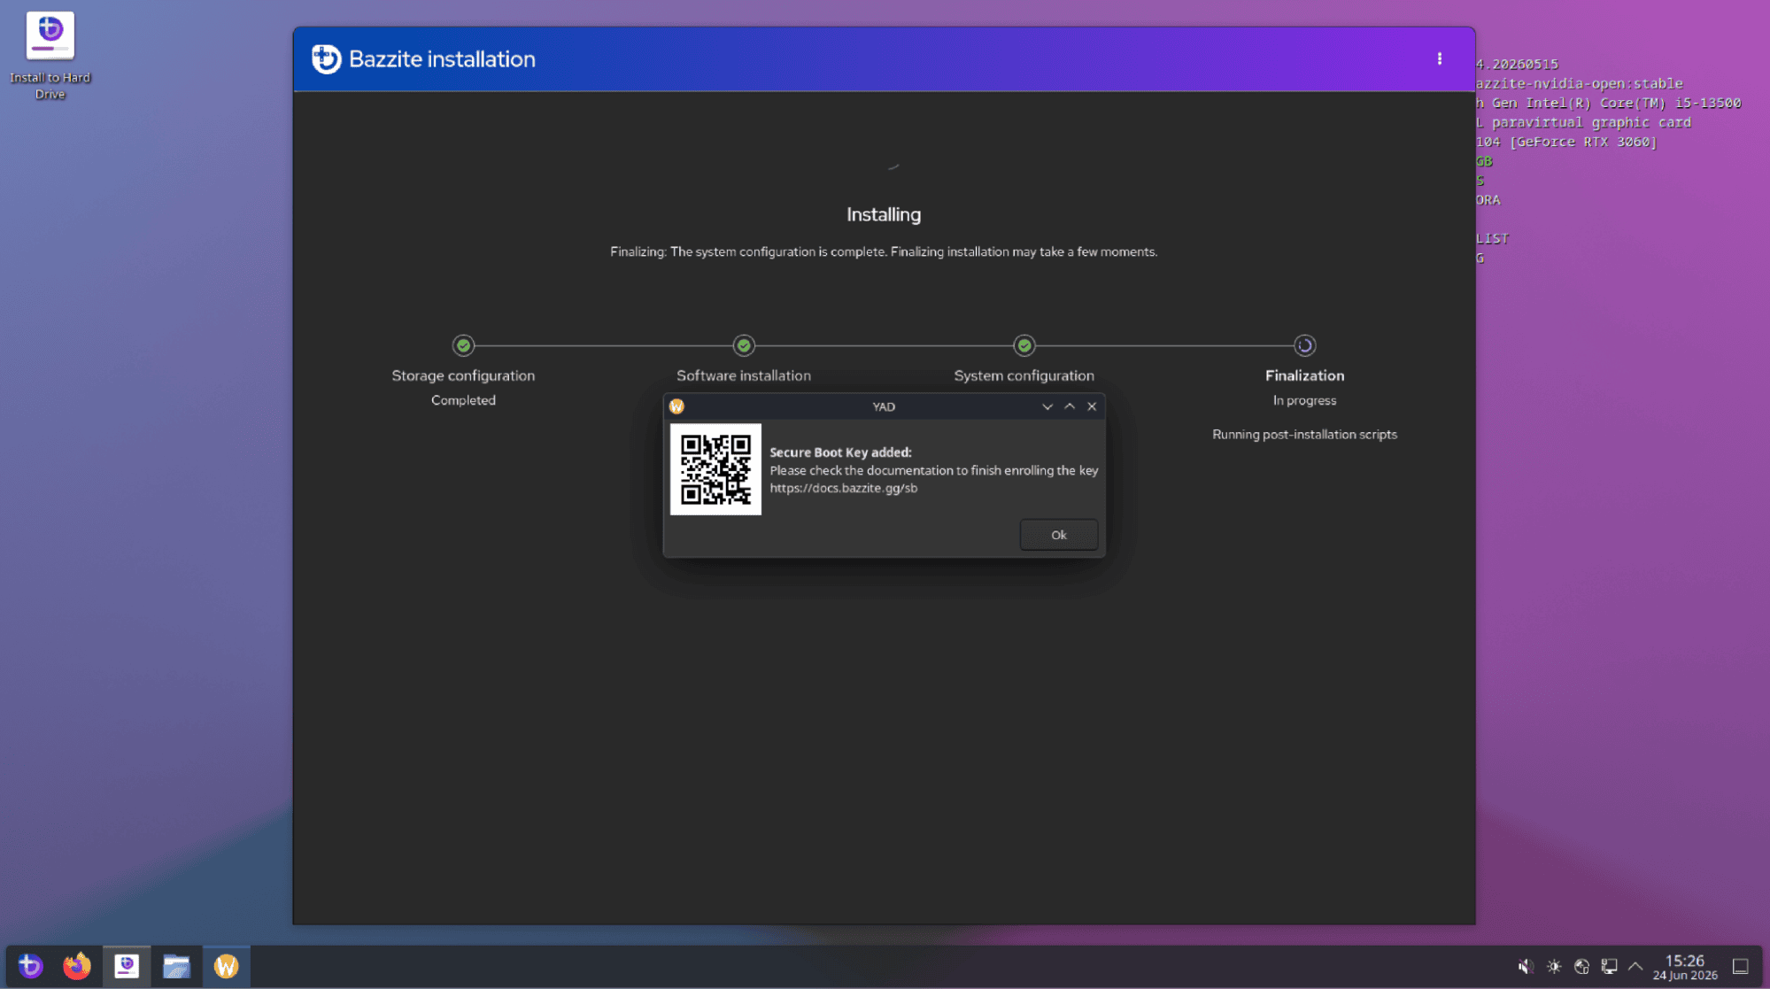
Task: Click the muted volume tray icon
Action: 1526,967
